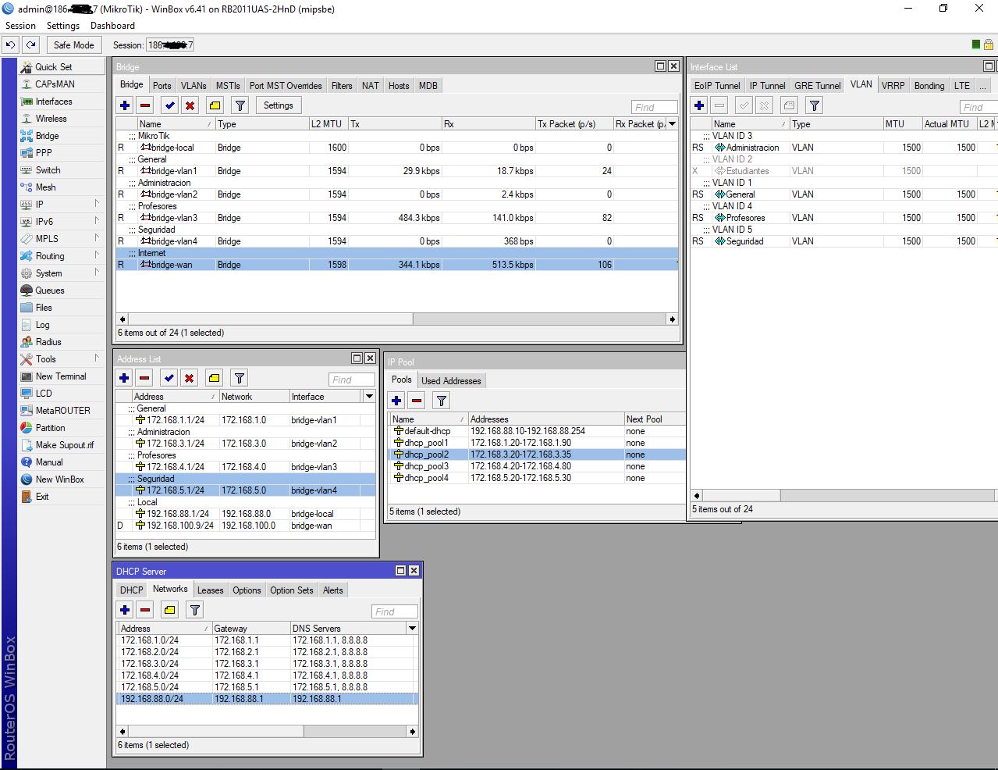Screen dimensions: 998x770
Task: Click Find field in Bridge window
Action: point(654,107)
